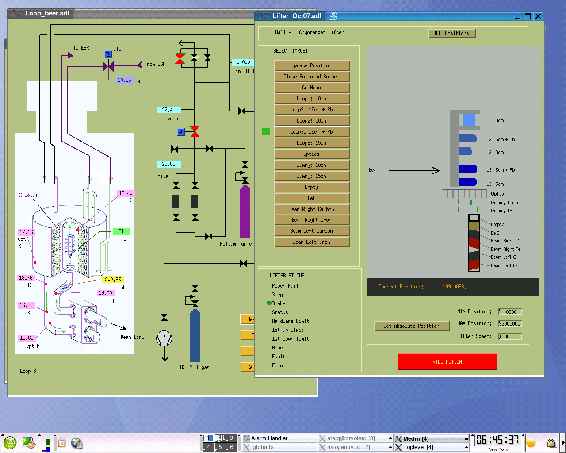Open the SUSE start menu icon
The image size is (566, 453).
(10, 443)
